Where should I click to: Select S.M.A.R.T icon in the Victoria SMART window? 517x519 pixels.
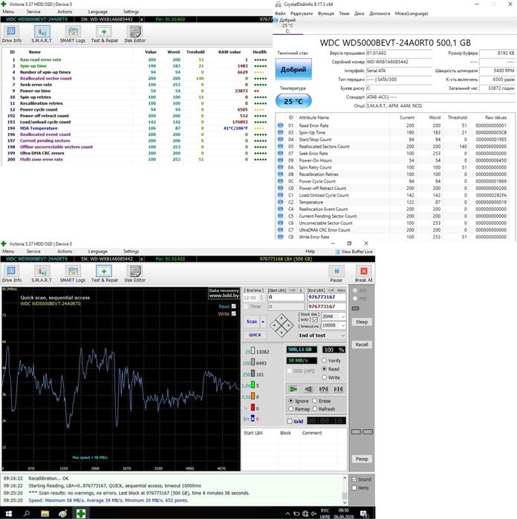pyautogui.click(x=42, y=34)
